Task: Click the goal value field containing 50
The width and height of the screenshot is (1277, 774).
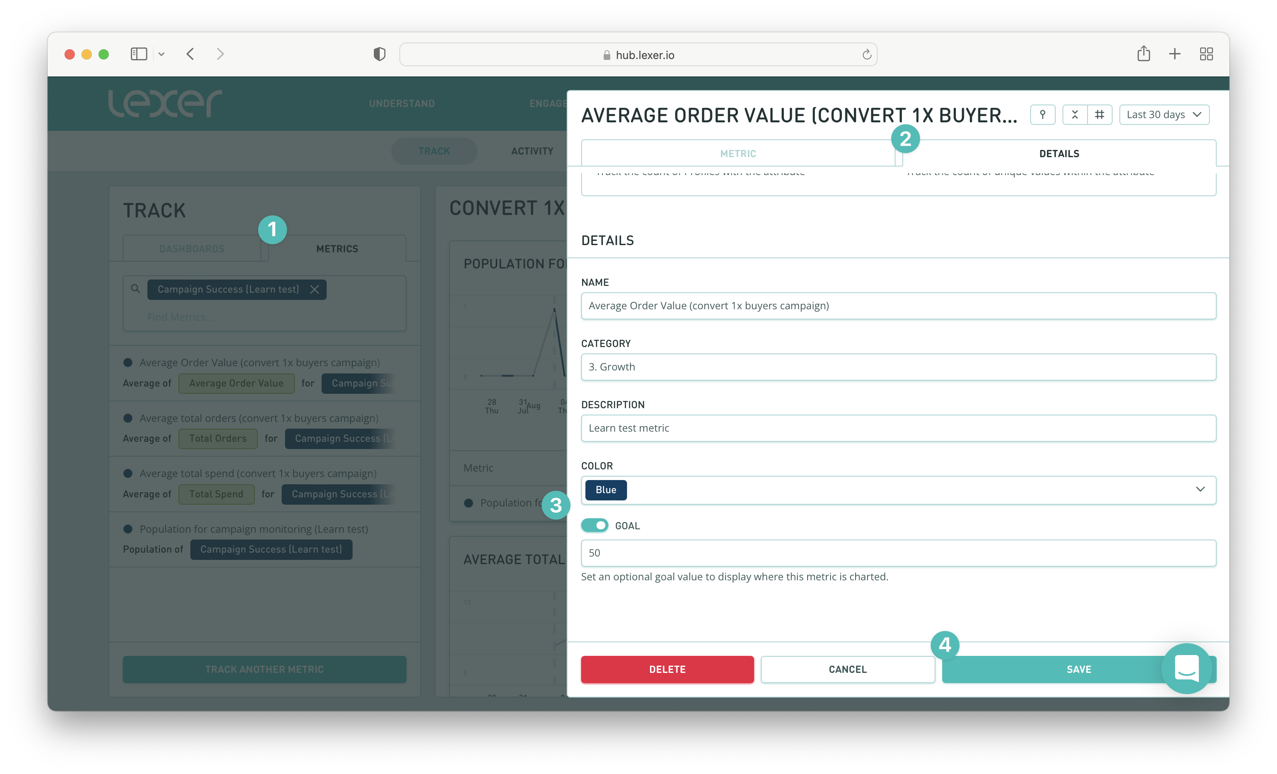Action: click(898, 553)
